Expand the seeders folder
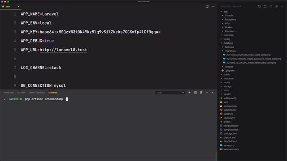 [229, 67]
